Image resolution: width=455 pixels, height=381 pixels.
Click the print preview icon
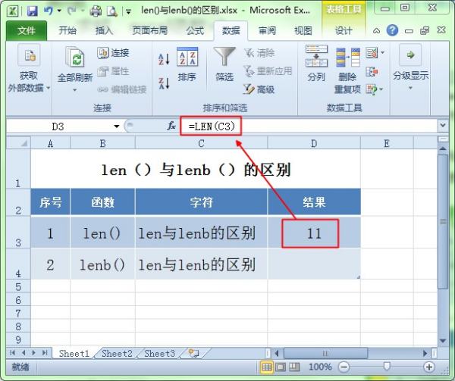tap(112, 11)
